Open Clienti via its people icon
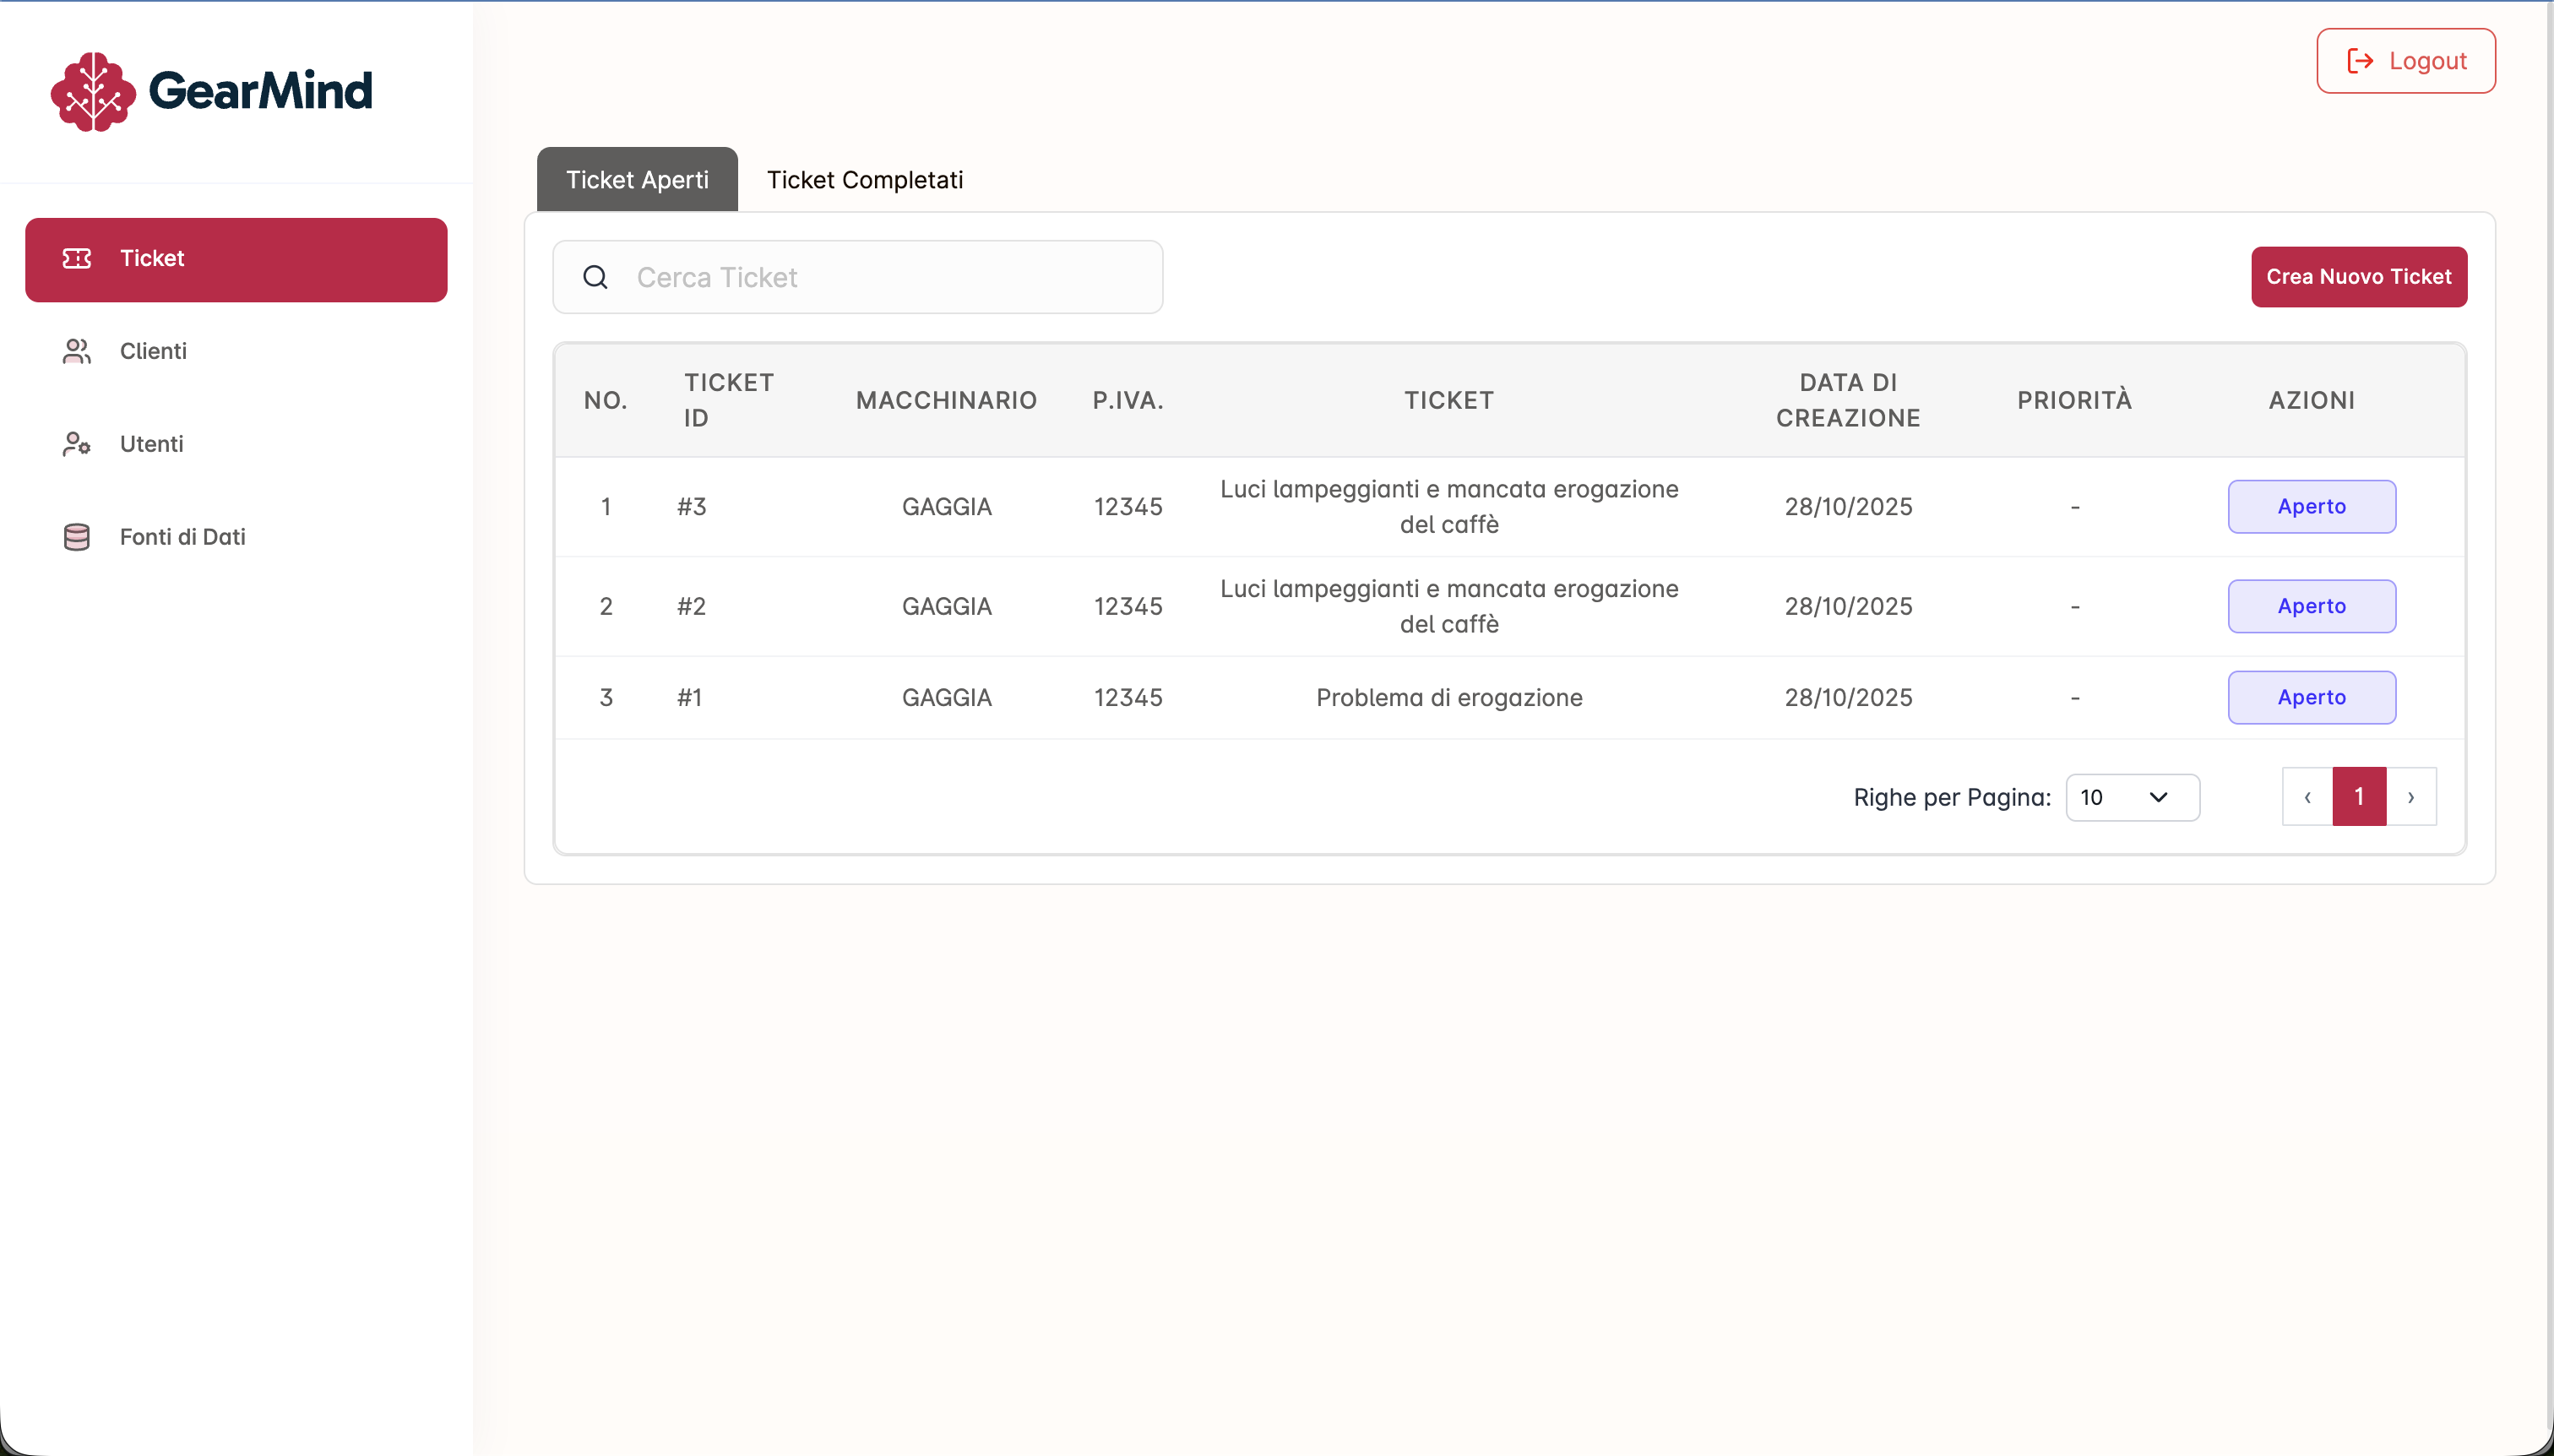The height and width of the screenshot is (1456, 2554). [x=77, y=351]
